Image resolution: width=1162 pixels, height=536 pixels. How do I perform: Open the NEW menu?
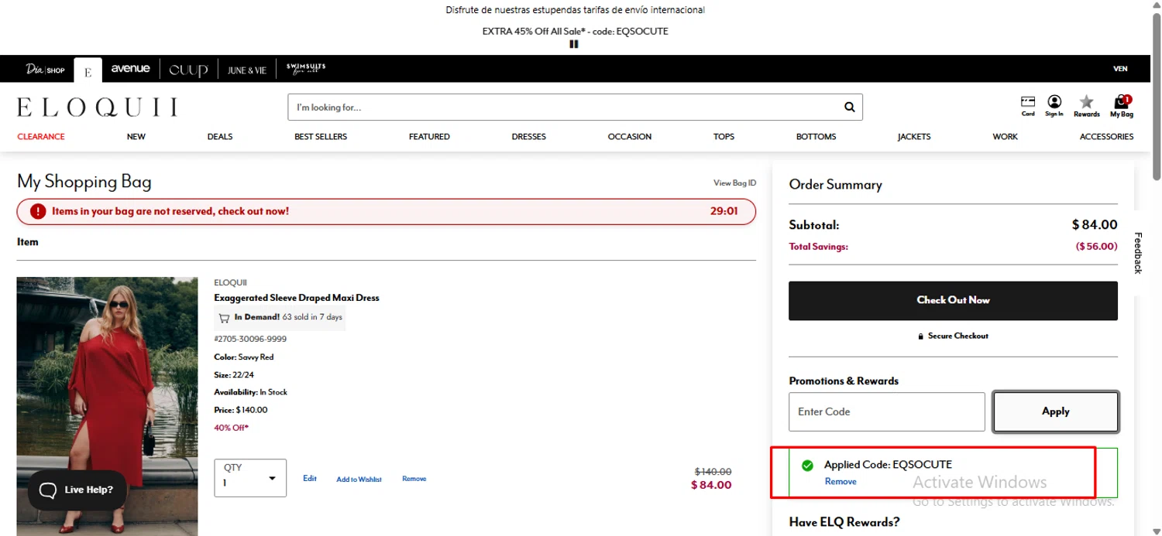click(136, 137)
